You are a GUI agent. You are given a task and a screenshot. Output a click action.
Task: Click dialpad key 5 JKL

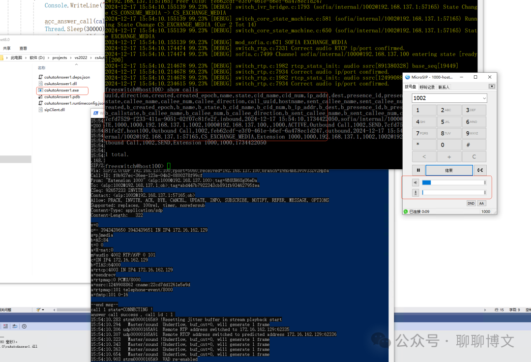449,122
